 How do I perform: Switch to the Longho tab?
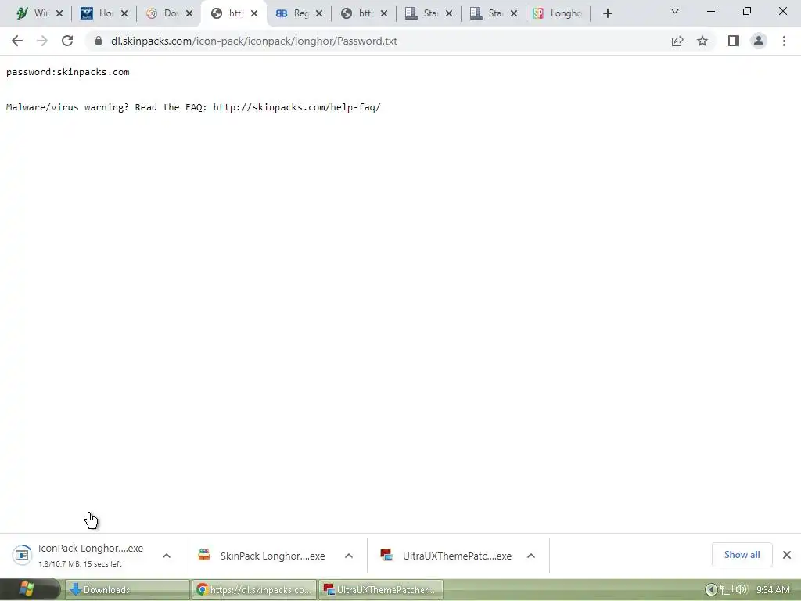point(558,13)
